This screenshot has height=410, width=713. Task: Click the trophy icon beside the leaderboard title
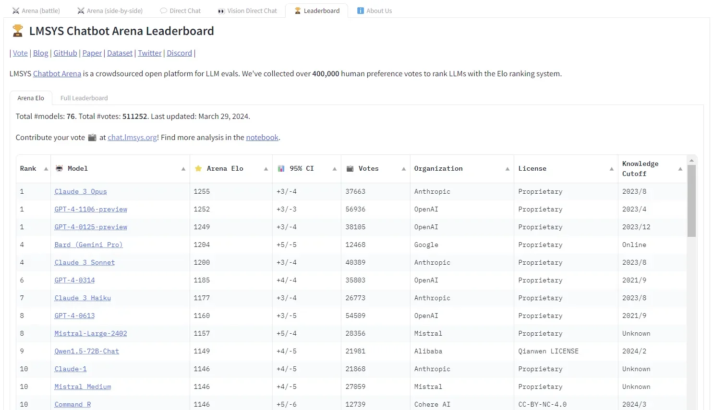[17, 31]
